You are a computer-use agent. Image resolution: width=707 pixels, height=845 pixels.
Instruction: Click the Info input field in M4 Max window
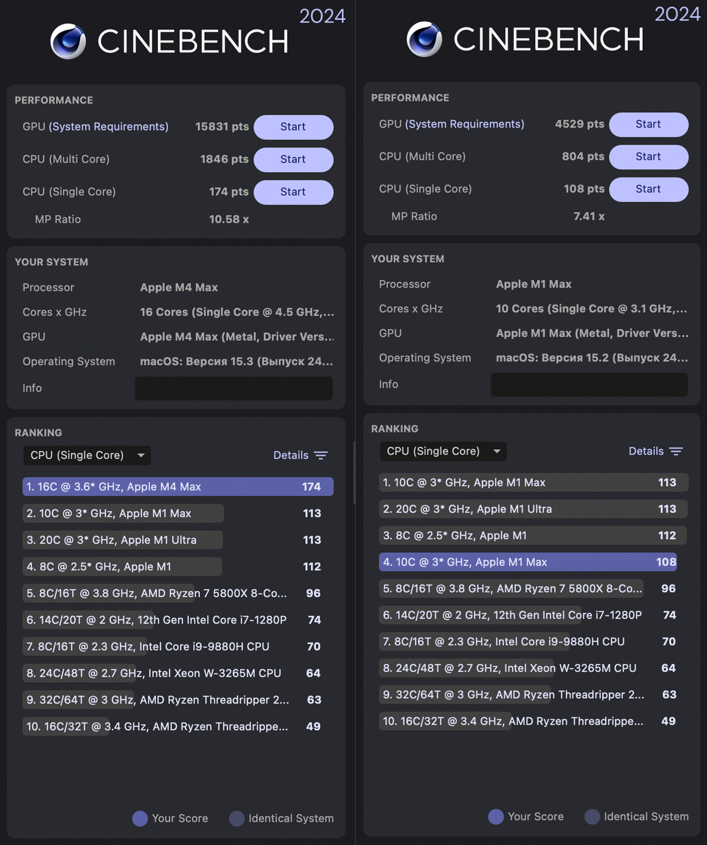pos(234,388)
